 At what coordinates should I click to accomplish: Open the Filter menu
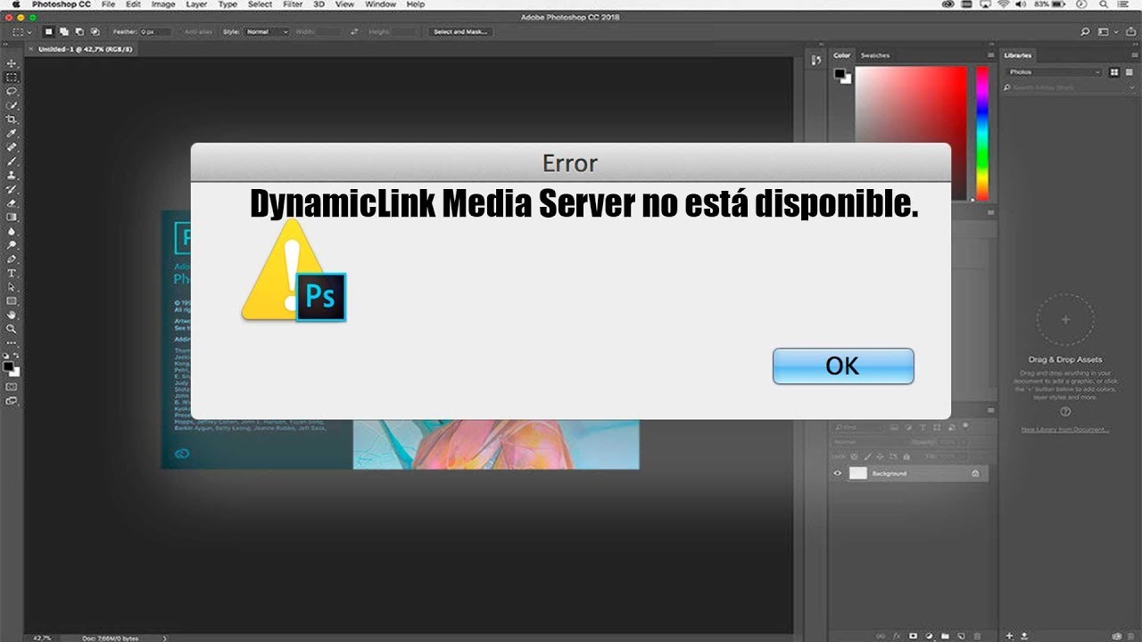click(x=293, y=4)
